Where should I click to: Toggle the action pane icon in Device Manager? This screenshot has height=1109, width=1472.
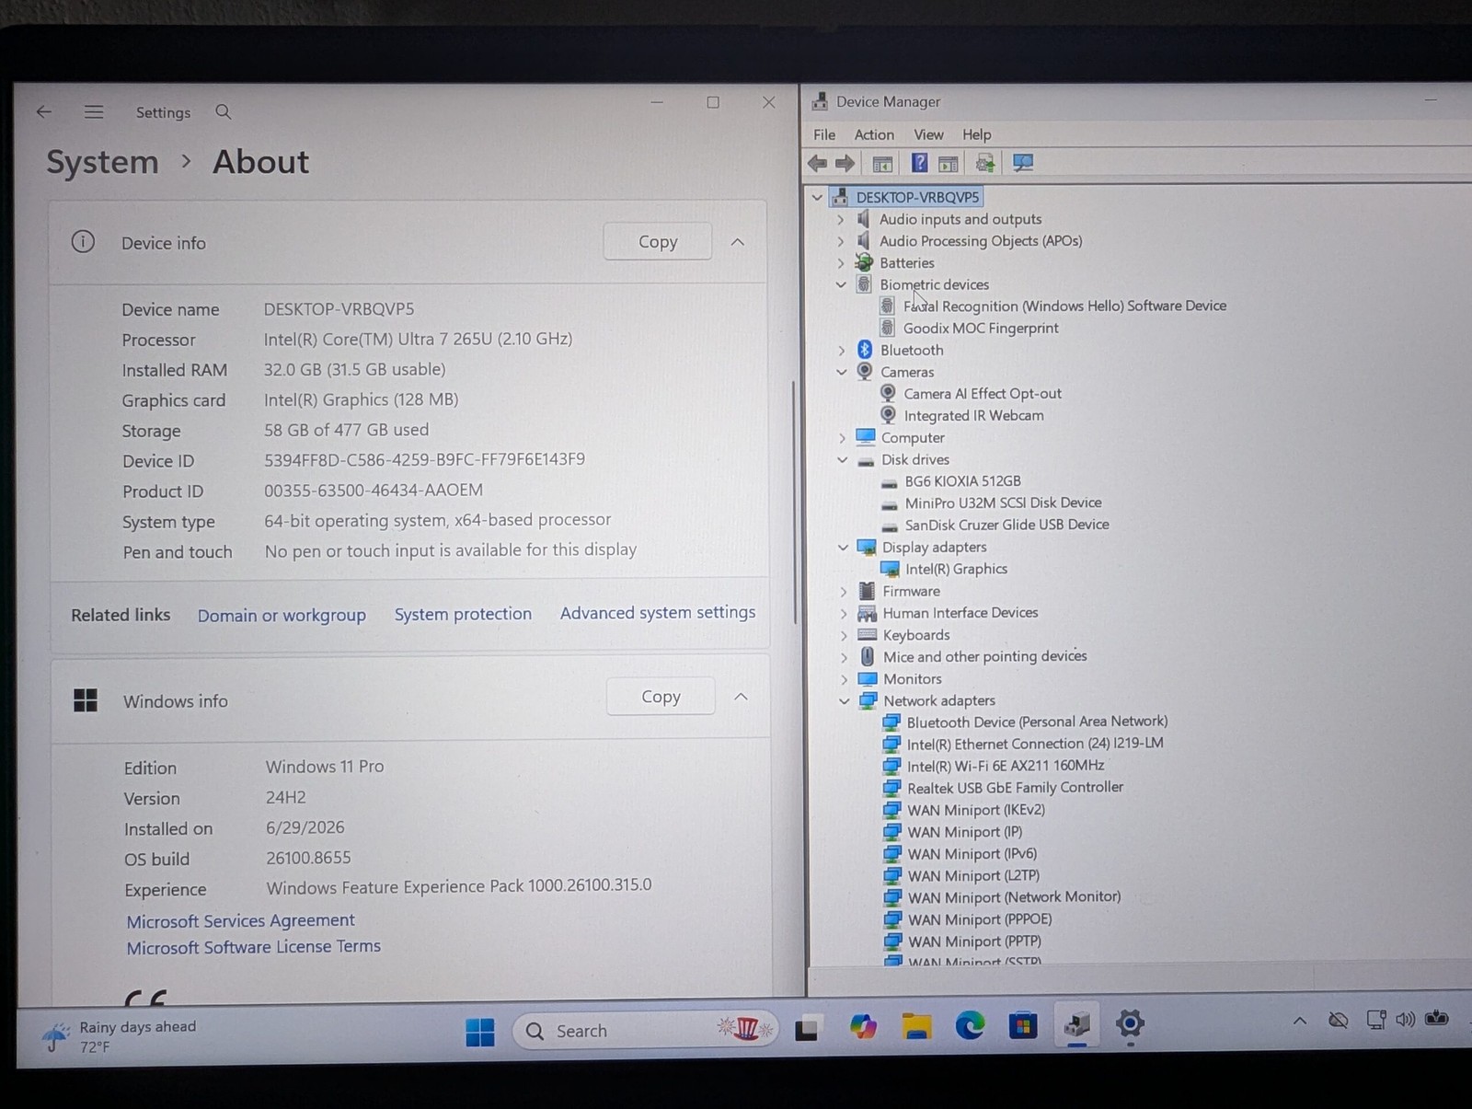[x=948, y=164]
